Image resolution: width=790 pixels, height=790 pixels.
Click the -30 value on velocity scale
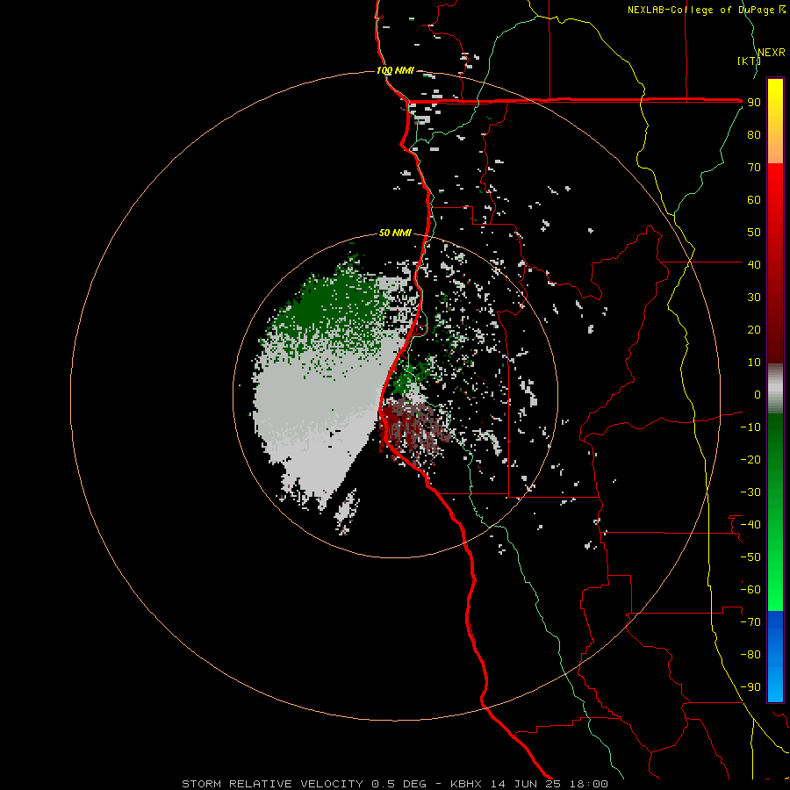tap(750, 492)
